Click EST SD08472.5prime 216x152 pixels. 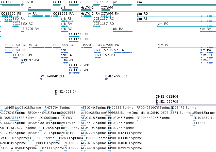coord(183,108)
